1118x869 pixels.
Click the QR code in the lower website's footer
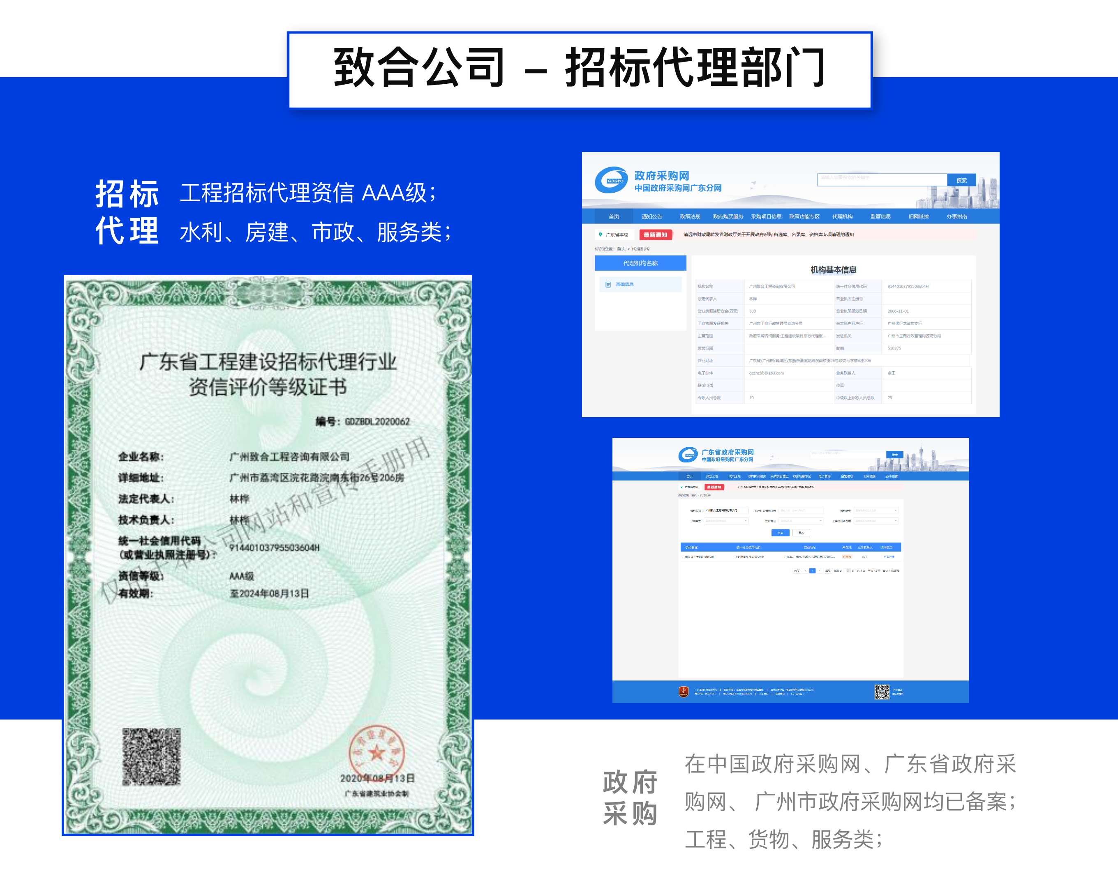point(882,692)
